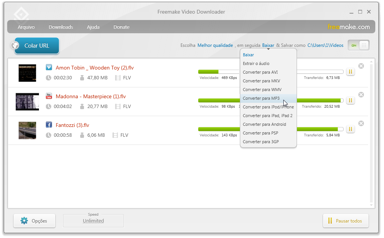Maximize the Freemake Video Downloader window
384x238 pixels.
tap(360, 12)
